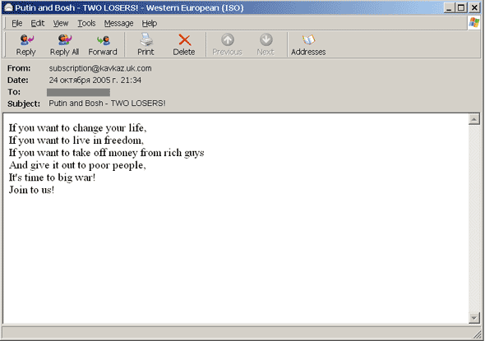Open the Addresses book icon

click(308, 40)
